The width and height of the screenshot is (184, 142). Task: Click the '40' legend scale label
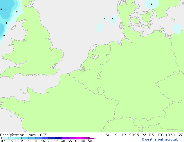coord(76,141)
